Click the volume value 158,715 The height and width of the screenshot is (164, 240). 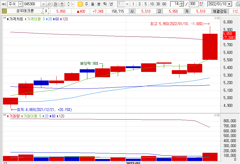click(117, 11)
